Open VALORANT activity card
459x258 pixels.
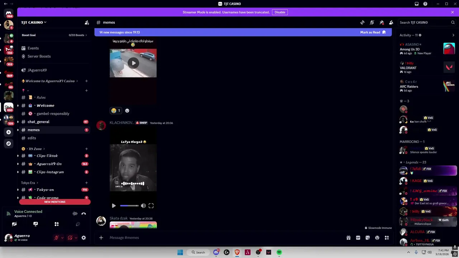click(x=427, y=67)
